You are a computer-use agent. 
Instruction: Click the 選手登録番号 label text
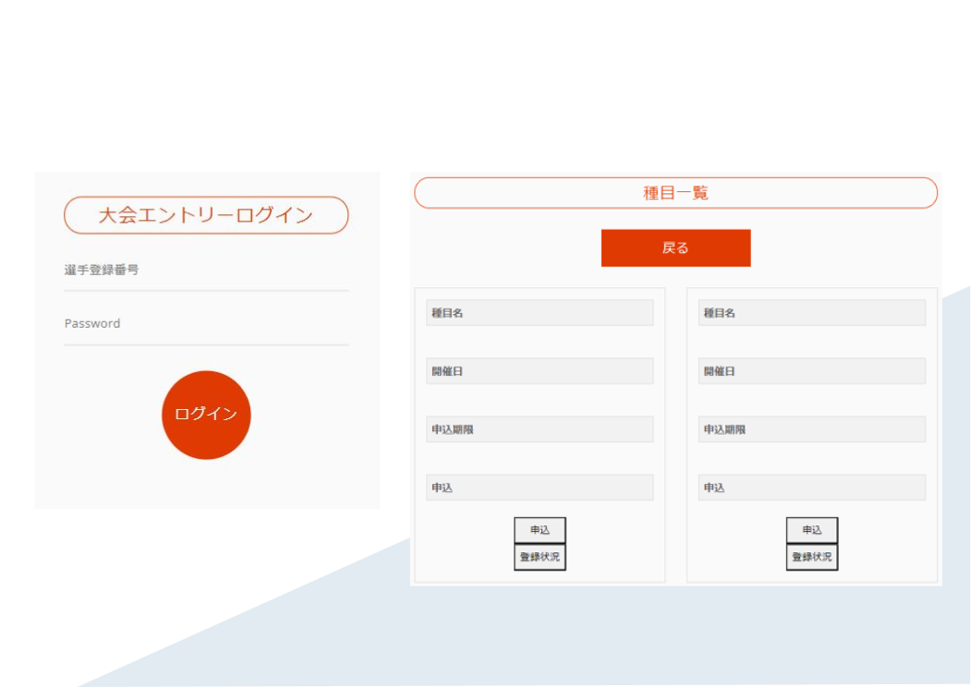coord(102,271)
